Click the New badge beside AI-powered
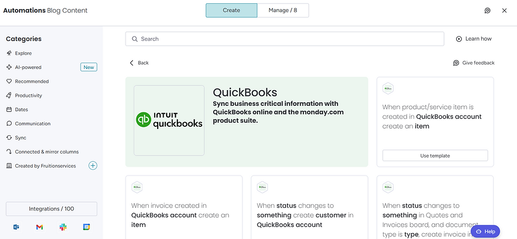The width and height of the screenshot is (517, 239). (x=89, y=67)
